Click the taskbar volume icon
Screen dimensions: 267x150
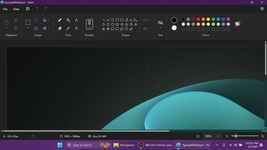235,145
